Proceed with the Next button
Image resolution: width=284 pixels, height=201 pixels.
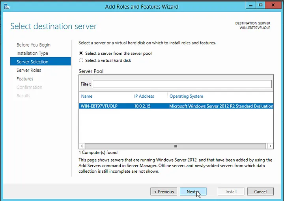tap(193, 192)
